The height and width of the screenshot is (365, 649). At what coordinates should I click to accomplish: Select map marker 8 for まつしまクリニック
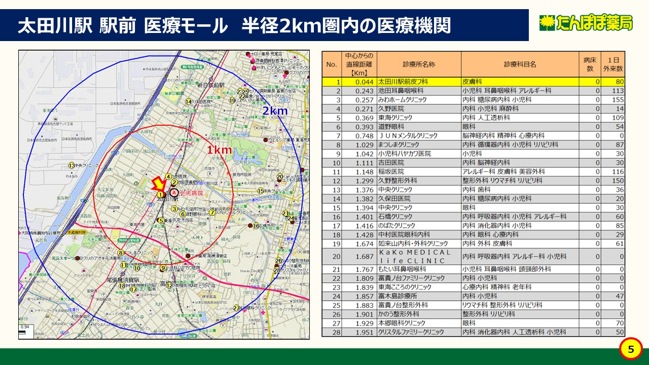pos(121,253)
